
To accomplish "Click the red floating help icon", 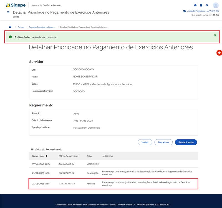I will click(x=219, y=53).
